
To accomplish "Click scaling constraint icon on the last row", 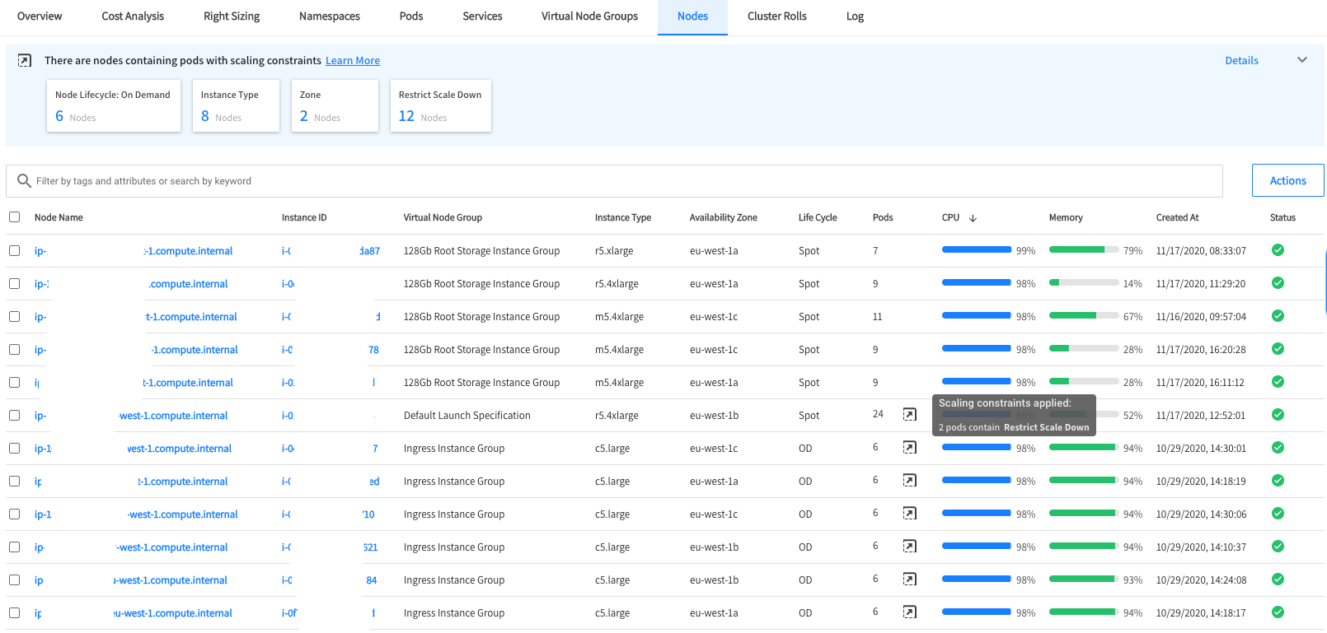I will (909, 612).
